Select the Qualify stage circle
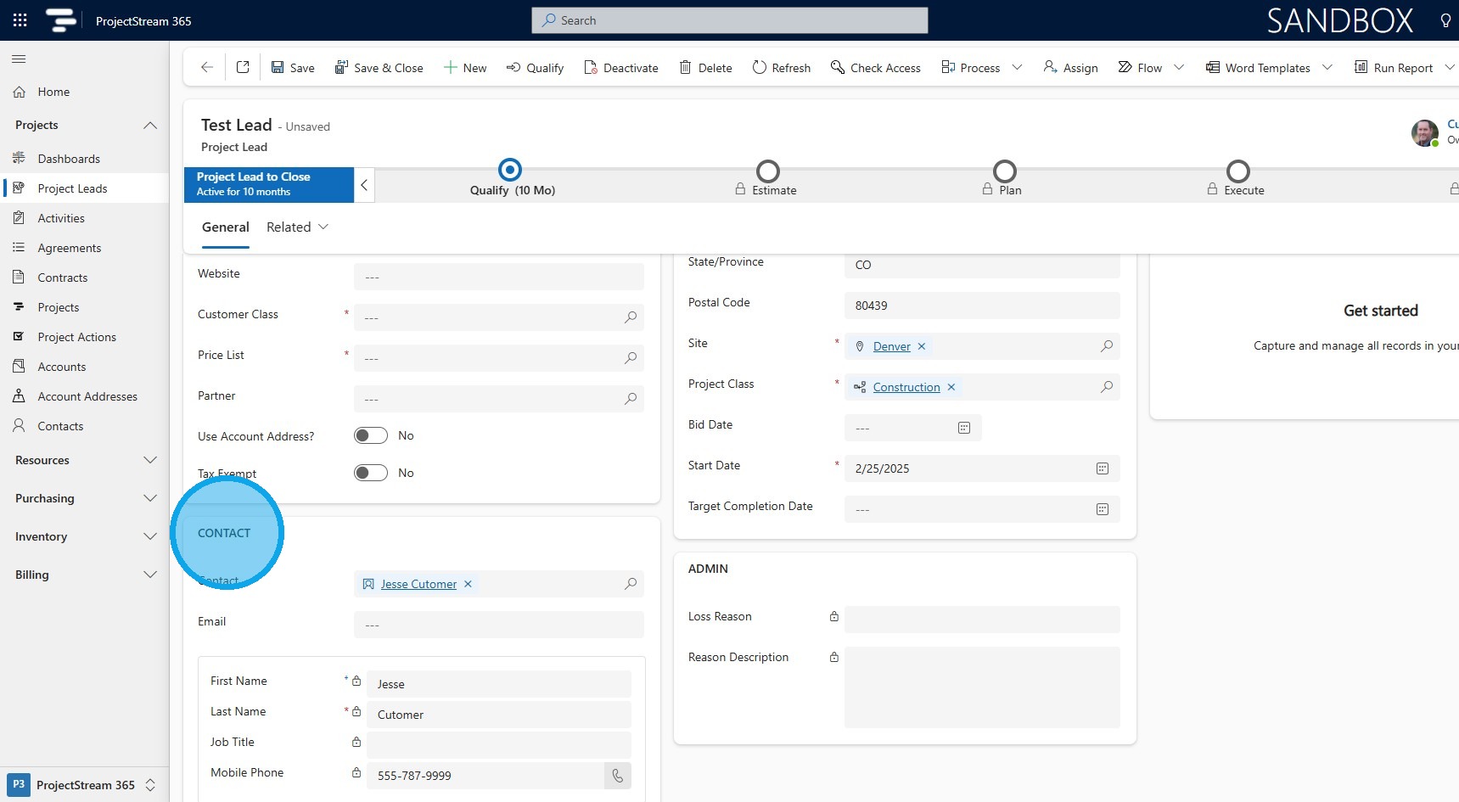This screenshot has height=802, width=1459. pyautogui.click(x=510, y=171)
